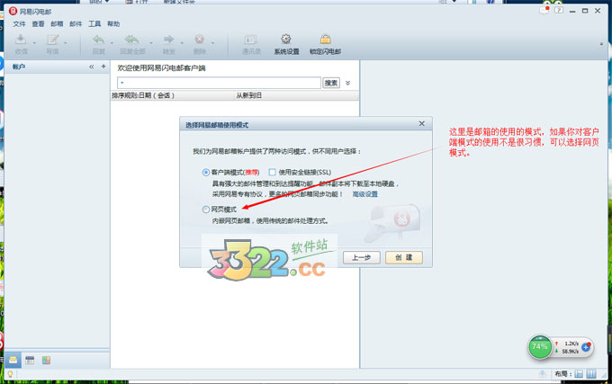Click the 排序规则:日期(会话) column header
The image size is (612, 384).
point(171,95)
